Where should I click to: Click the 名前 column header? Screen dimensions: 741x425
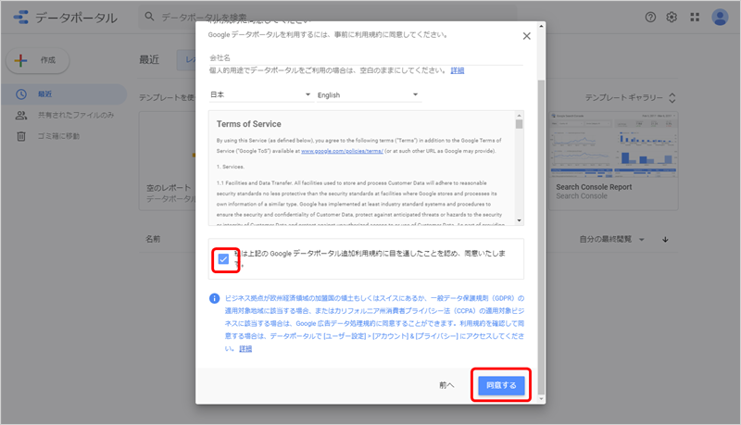tap(153, 239)
